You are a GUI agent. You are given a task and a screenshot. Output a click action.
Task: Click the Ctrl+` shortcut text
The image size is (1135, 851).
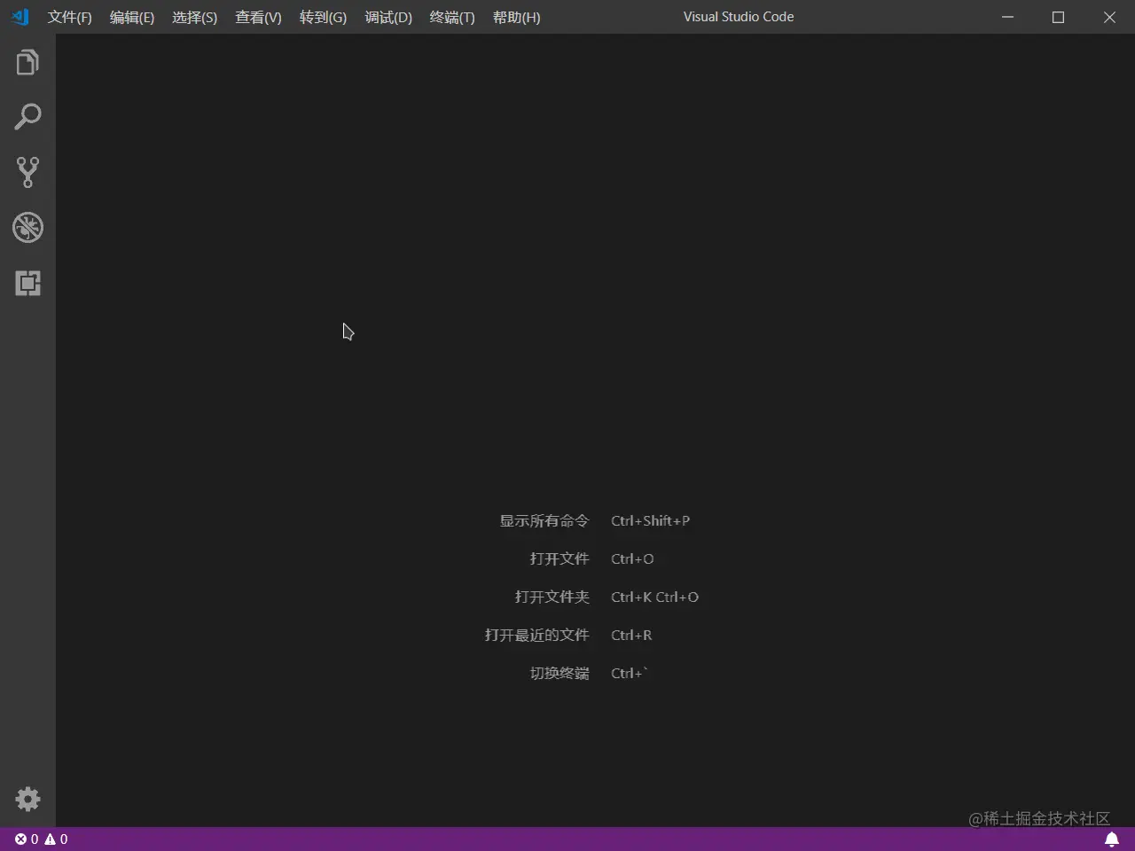coord(630,674)
